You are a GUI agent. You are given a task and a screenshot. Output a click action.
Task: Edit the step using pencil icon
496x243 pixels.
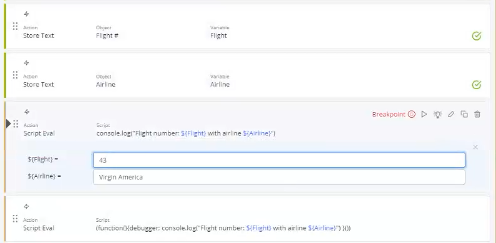coord(451,115)
